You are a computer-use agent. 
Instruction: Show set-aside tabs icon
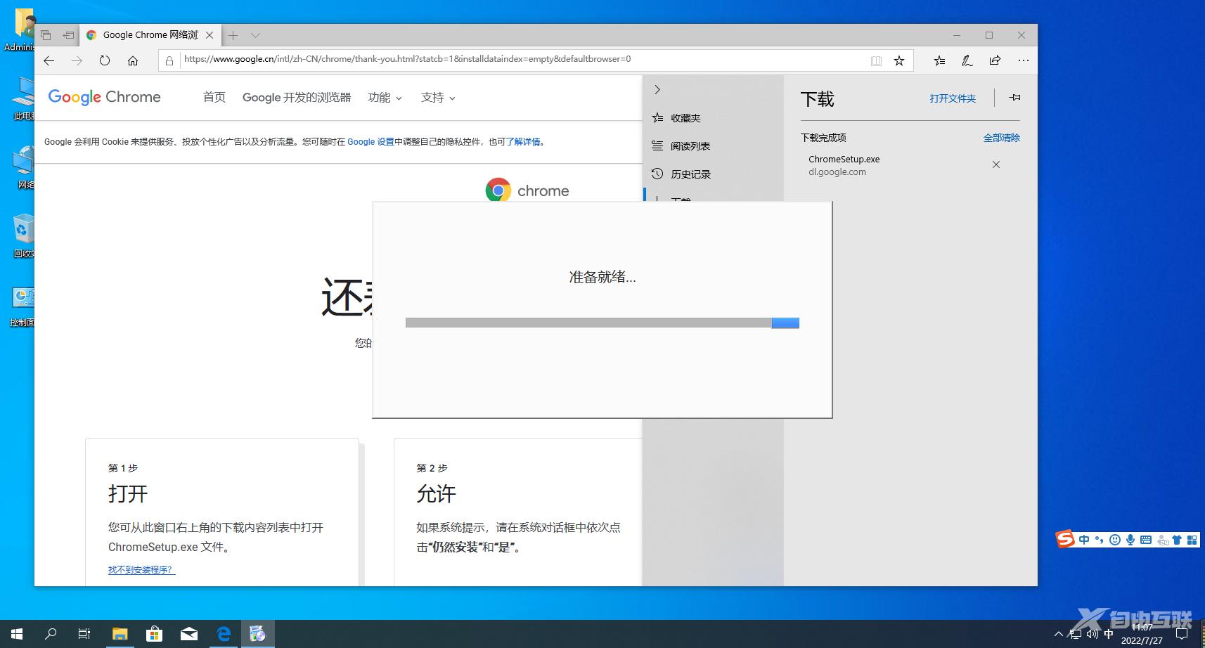tap(46, 35)
